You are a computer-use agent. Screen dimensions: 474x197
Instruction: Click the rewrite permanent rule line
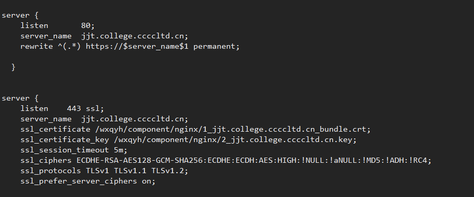click(x=130, y=47)
